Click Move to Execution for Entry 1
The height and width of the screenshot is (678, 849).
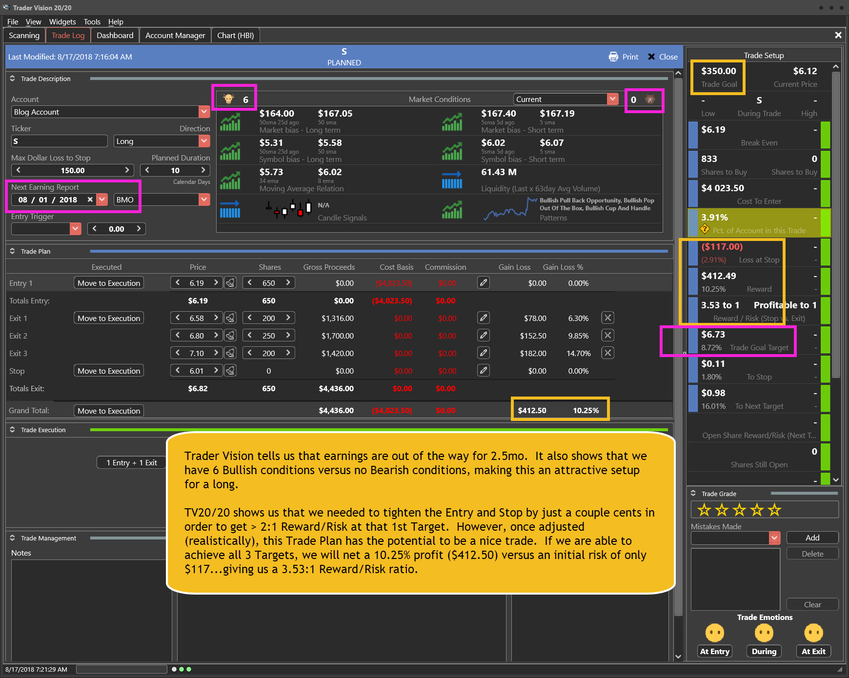(109, 283)
